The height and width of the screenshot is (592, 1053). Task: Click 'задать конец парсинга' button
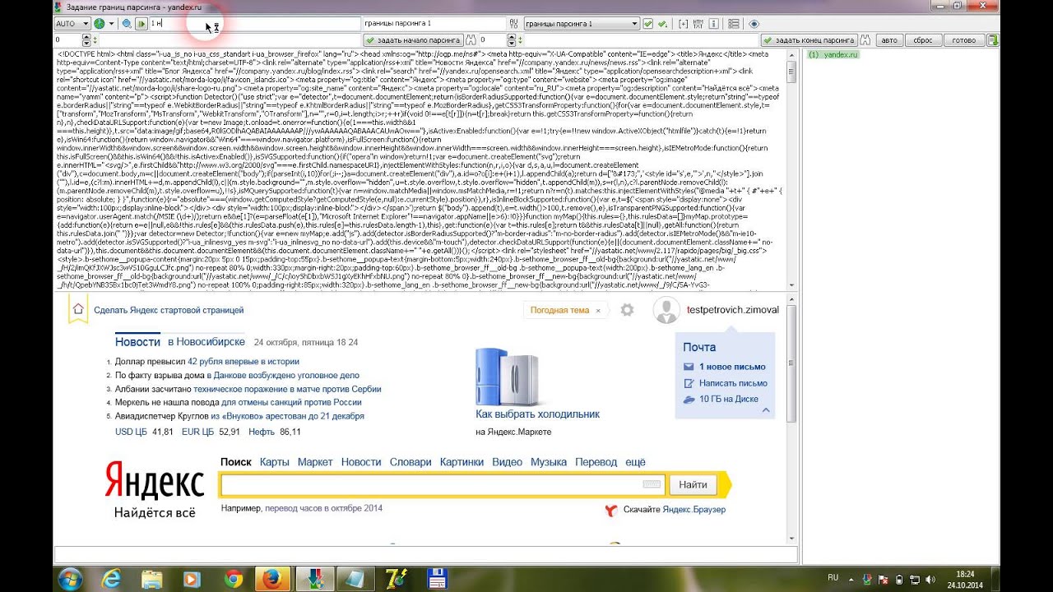809,39
